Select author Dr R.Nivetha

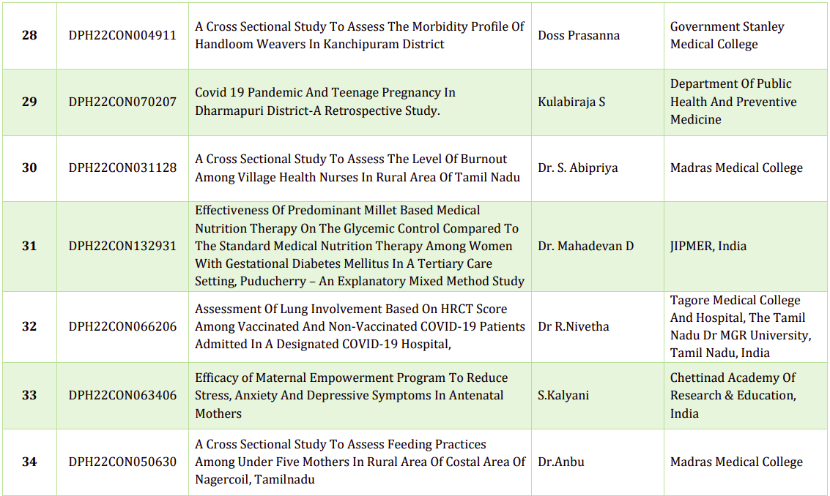pos(574,326)
